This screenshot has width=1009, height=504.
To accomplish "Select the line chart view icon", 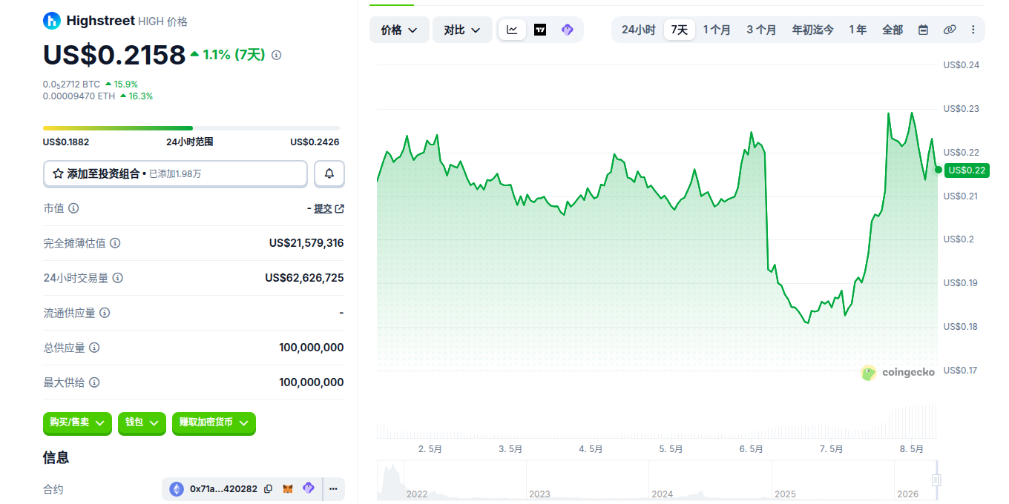I will pyautogui.click(x=512, y=30).
